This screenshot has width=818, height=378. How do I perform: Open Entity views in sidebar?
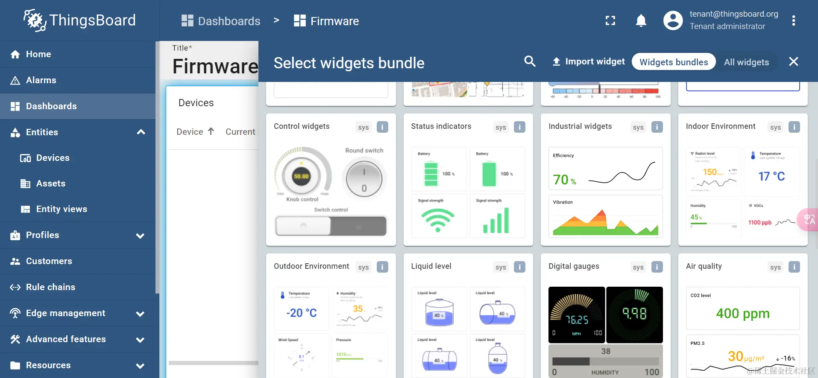point(78,209)
